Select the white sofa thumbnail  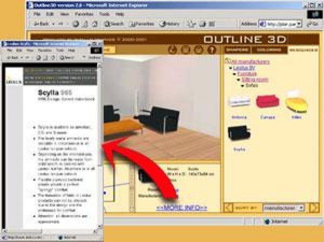[239, 102]
